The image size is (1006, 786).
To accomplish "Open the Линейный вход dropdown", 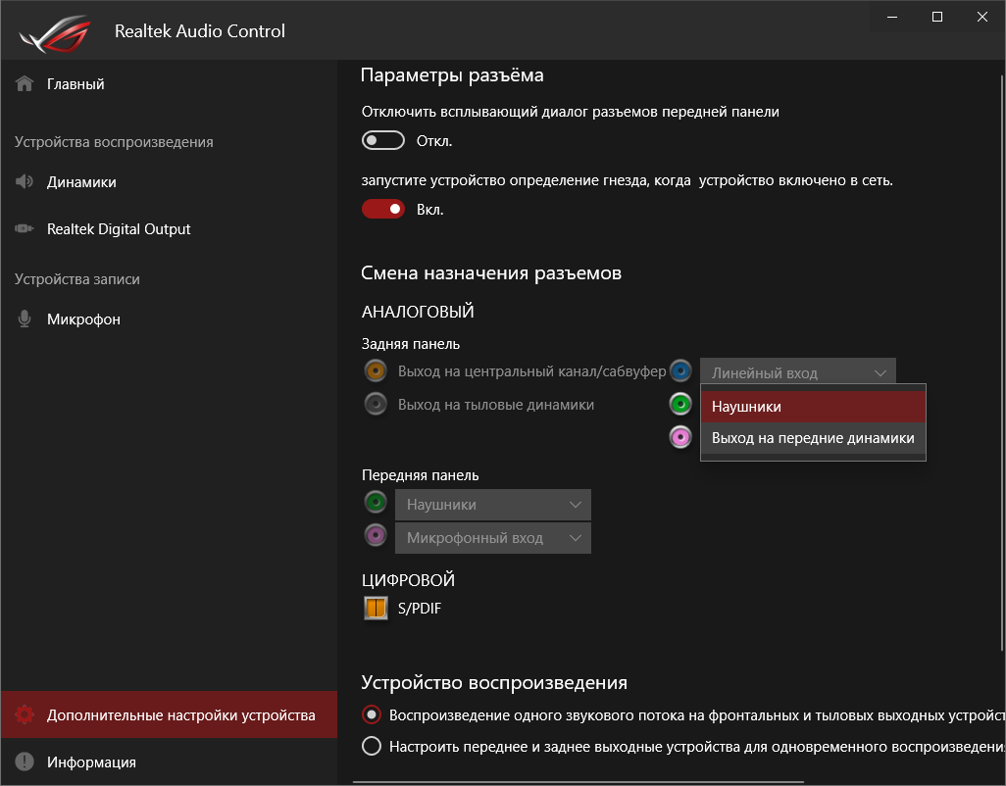I will point(798,372).
